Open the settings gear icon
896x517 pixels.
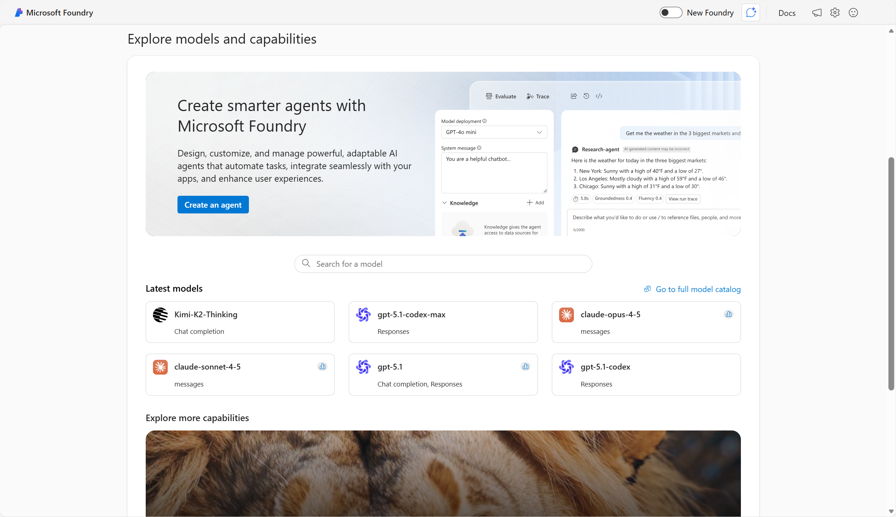point(835,13)
